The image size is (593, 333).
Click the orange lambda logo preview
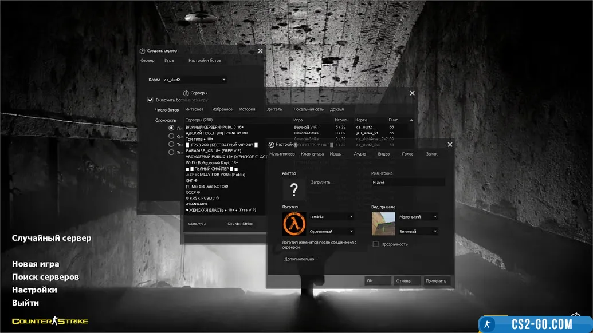[294, 224]
